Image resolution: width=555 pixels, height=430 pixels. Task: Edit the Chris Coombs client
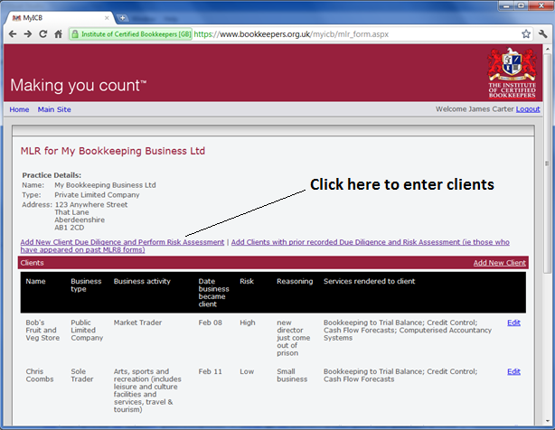pos(513,371)
